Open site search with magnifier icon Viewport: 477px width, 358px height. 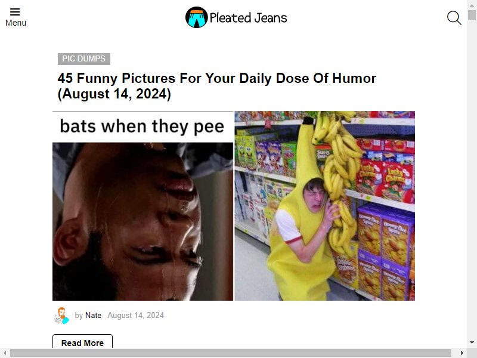tap(454, 18)
